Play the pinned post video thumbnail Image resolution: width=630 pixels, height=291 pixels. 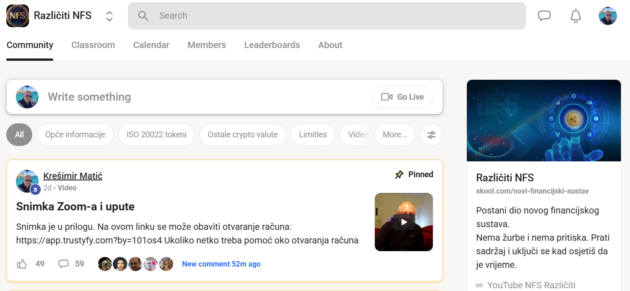pyautogui.click(x=403, y=222)
